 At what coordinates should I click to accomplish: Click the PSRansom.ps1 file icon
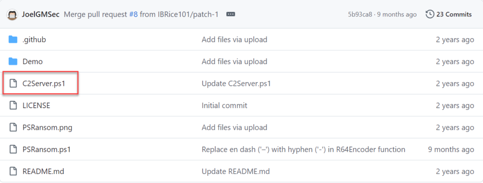click(13, 150)
